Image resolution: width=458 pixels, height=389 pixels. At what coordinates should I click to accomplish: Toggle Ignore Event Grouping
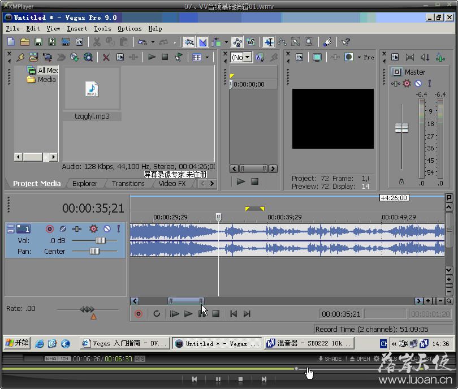point(250,42)
